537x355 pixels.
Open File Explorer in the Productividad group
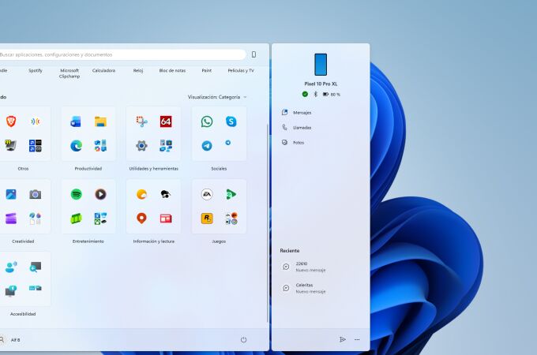pos(101,121)
